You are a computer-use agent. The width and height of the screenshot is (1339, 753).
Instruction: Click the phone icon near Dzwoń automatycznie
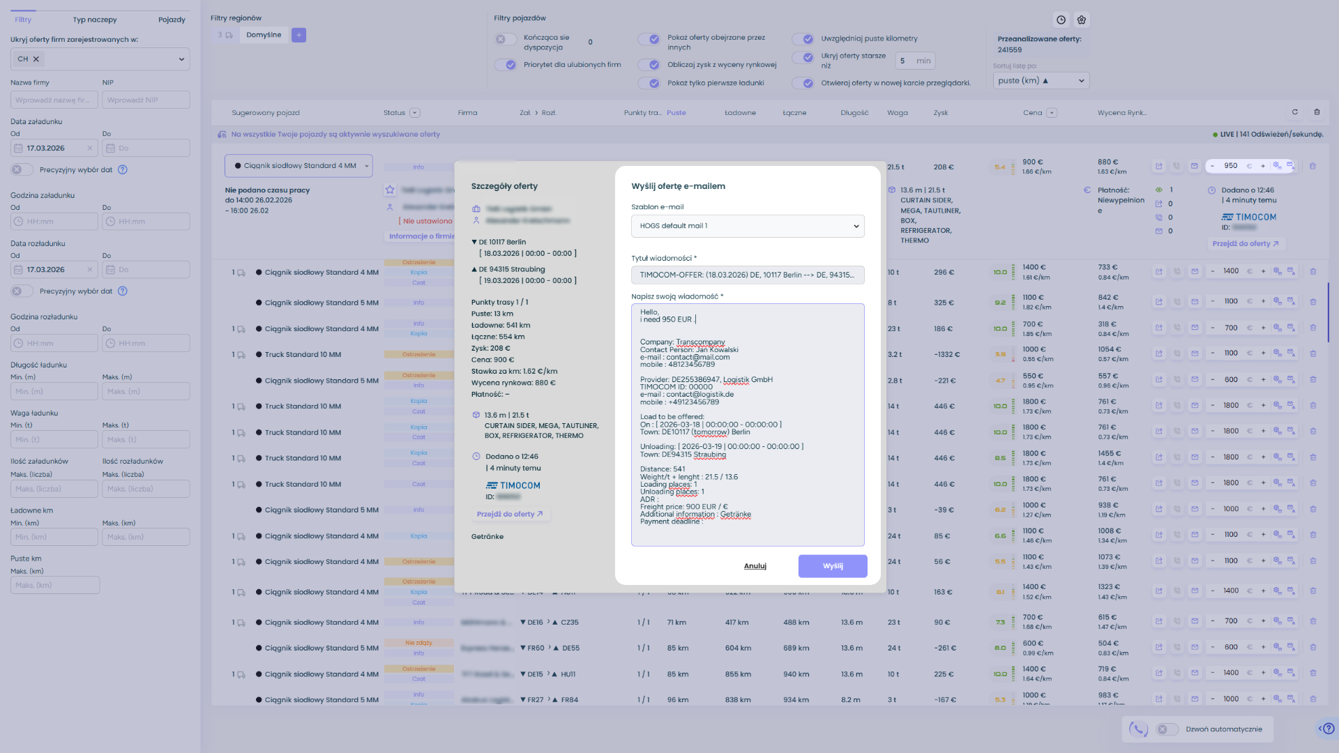1138,729
